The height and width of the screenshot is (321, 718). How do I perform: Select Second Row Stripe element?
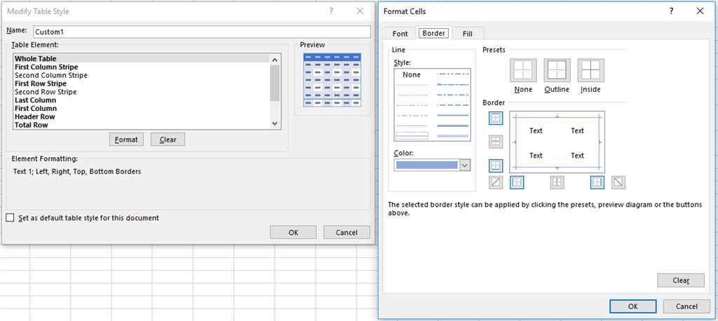click(141, 92)
